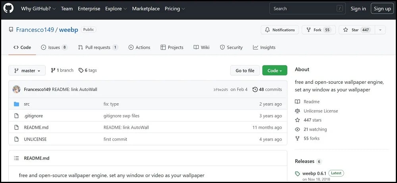Click the bell icon in Notifications

(x=267, y=30)
